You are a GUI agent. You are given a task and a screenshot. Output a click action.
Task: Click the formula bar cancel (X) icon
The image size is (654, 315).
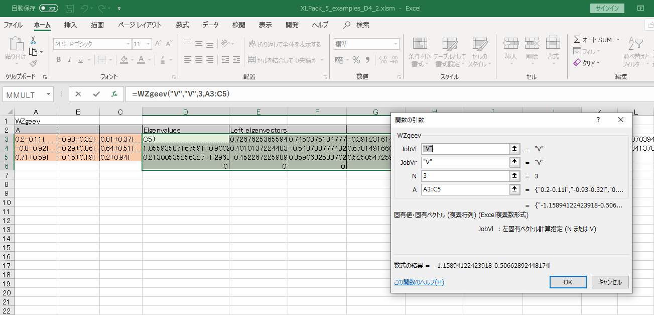pos(78,94)
